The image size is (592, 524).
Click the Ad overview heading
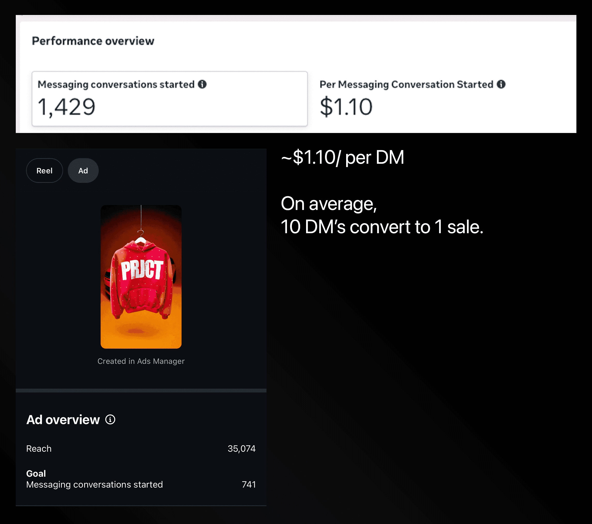click(63, 420)
